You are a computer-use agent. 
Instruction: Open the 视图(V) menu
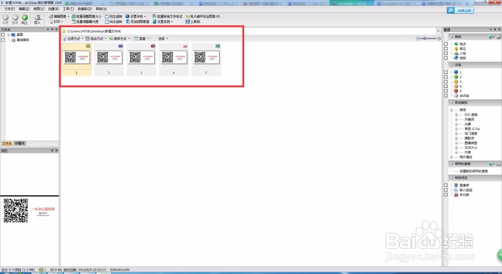39,9
